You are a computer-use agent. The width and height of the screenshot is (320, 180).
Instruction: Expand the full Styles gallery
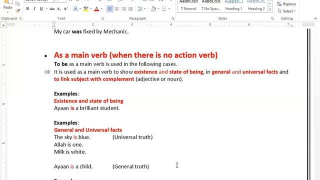point(270,9)
